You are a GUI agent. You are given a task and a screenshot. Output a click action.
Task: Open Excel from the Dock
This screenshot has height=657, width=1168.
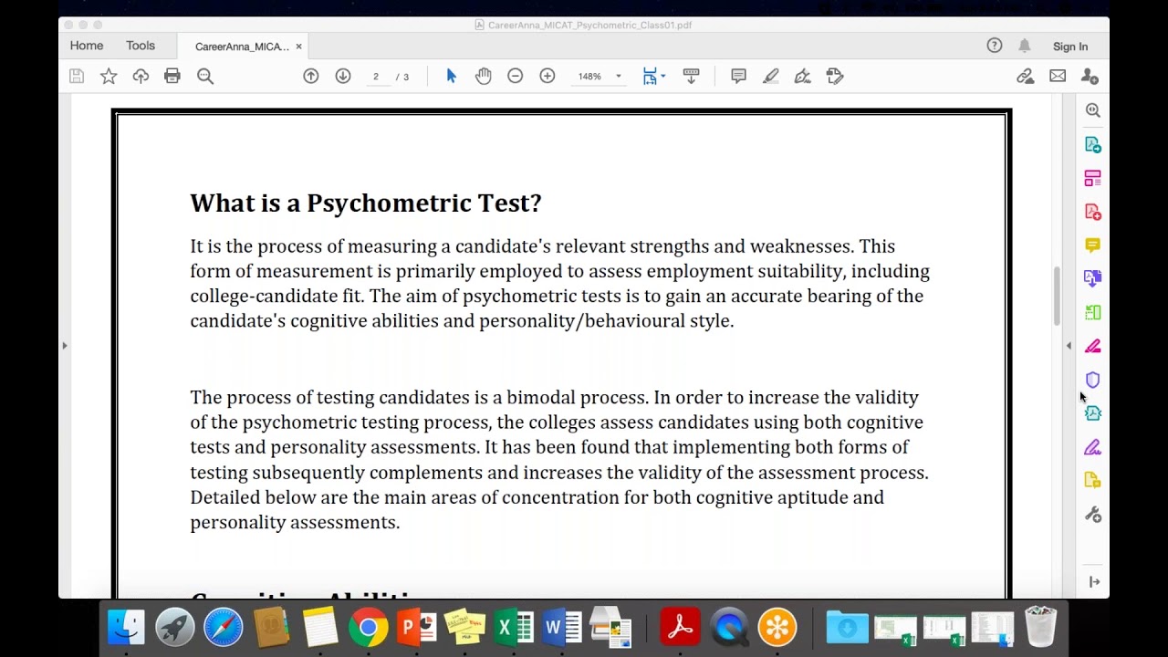click(x=514, y=628)
